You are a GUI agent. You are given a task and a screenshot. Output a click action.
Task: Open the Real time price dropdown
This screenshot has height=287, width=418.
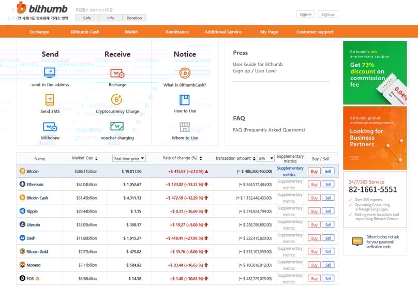point(129,159)
